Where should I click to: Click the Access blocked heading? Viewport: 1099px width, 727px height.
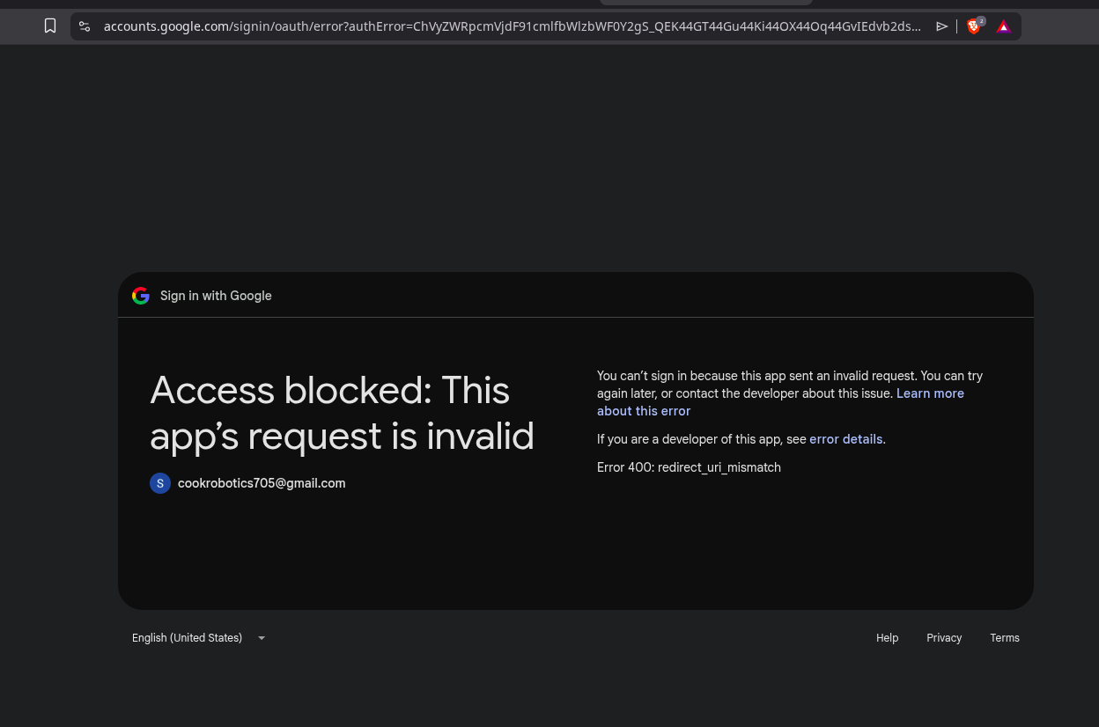pos(343,413)
